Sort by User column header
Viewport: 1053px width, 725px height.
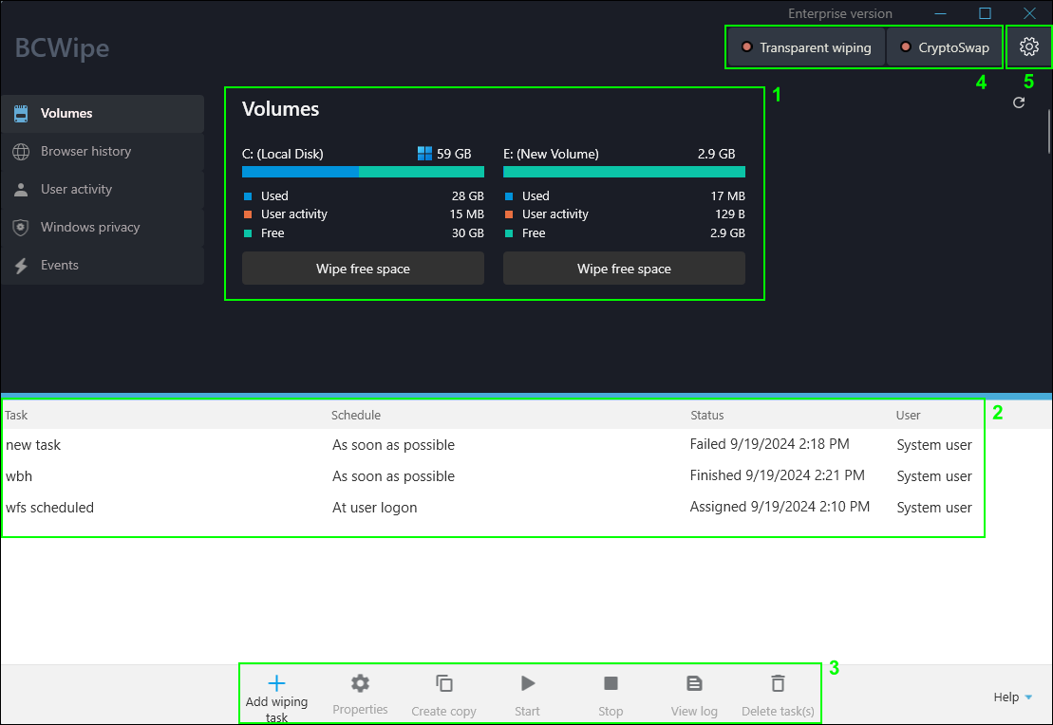[x=908, y=415]
